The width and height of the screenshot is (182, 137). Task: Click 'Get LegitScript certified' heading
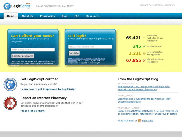40,79
